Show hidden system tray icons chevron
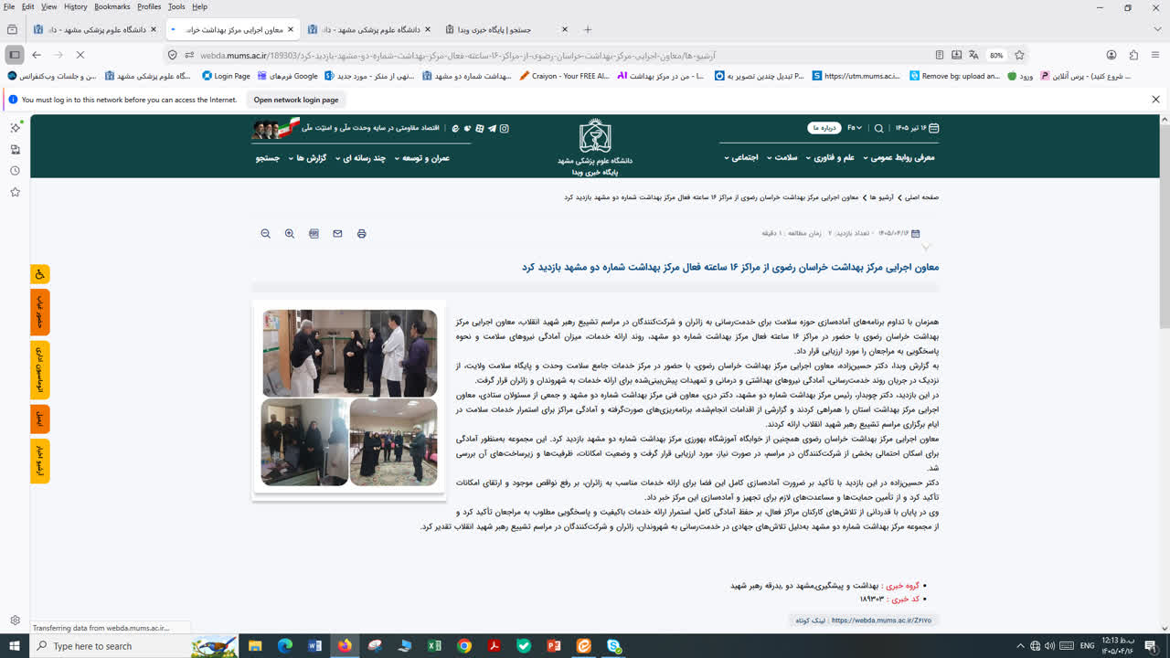 tap(1020, 646)
